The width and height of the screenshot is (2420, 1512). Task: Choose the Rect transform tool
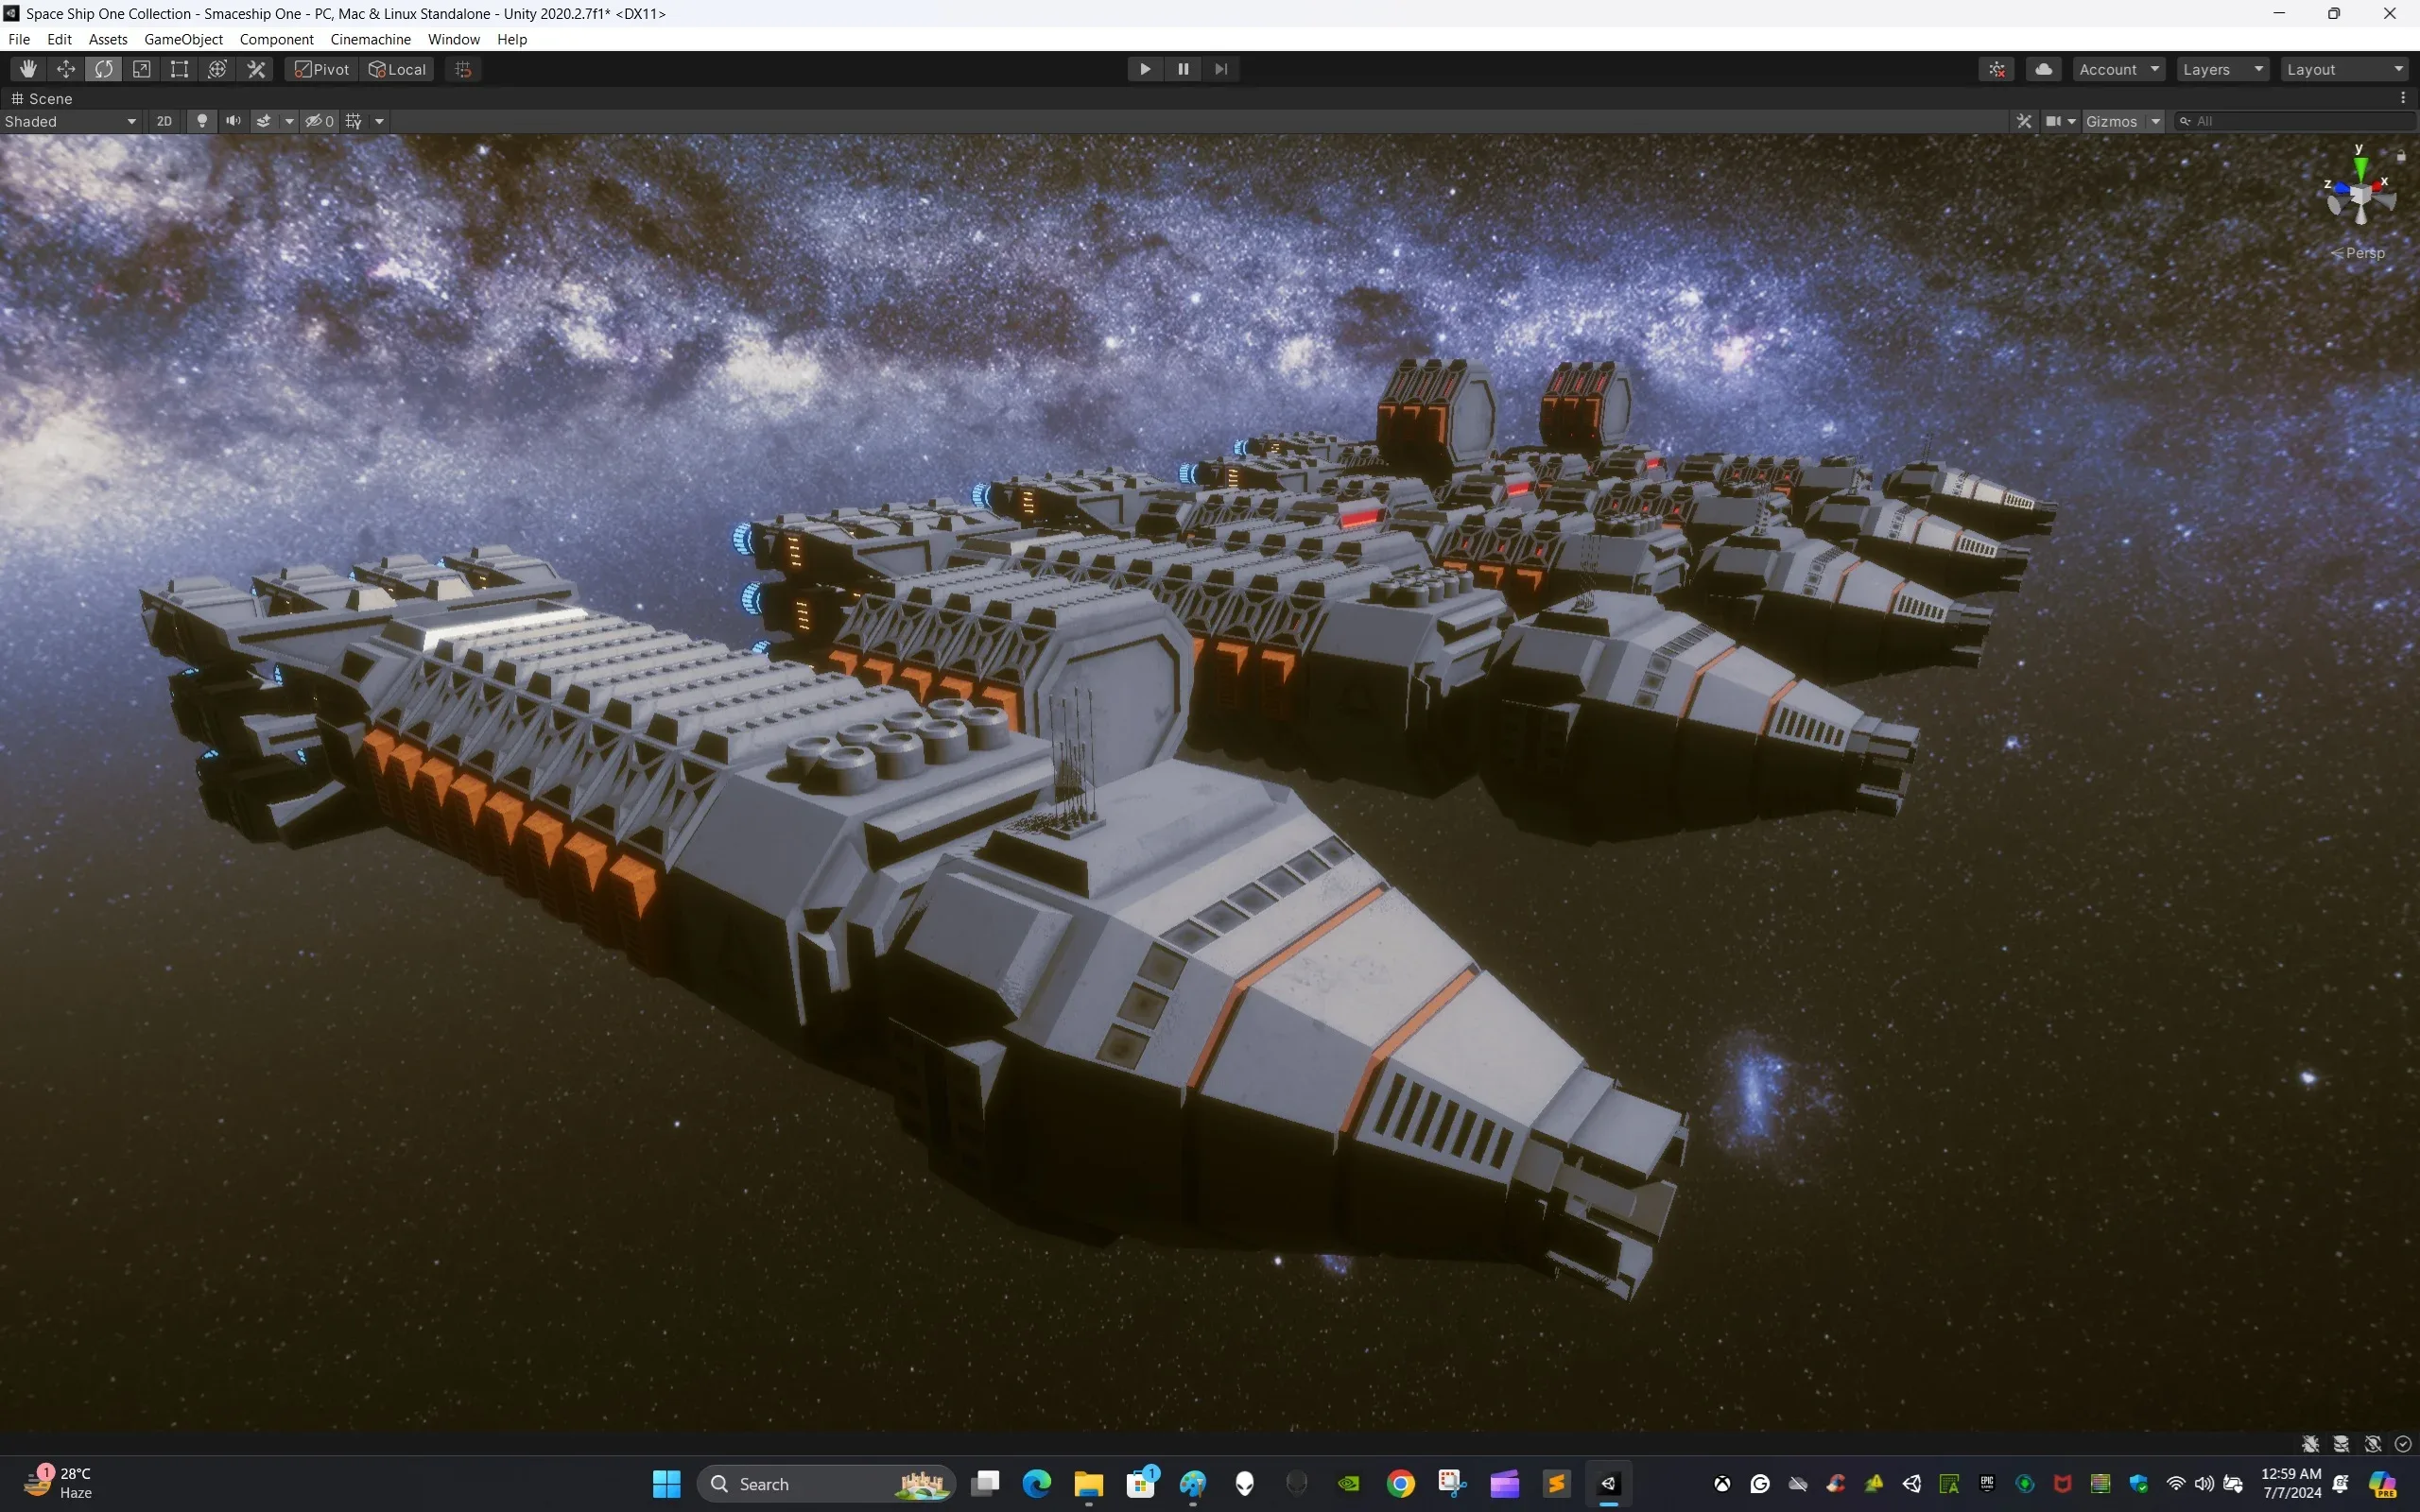click(179, 68)
